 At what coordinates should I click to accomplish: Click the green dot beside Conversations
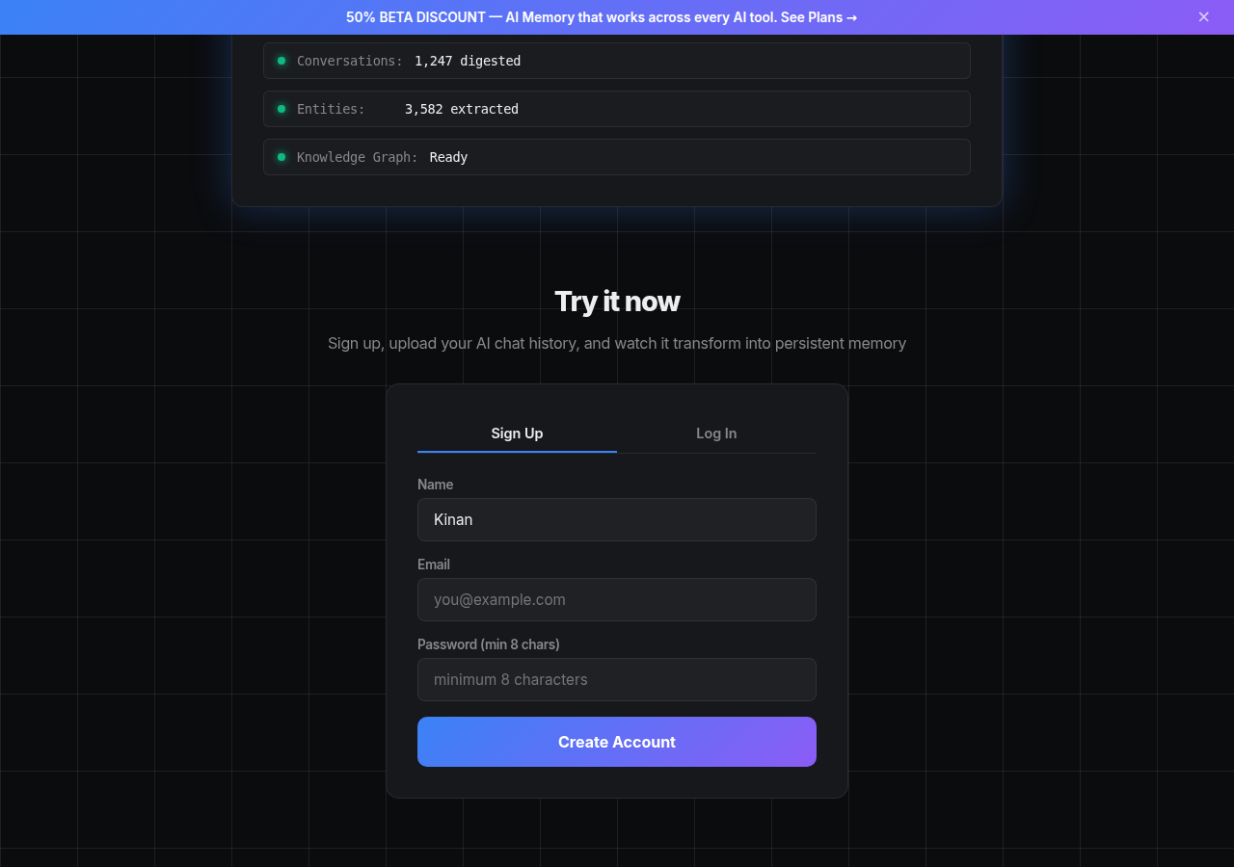coord(282,61)
